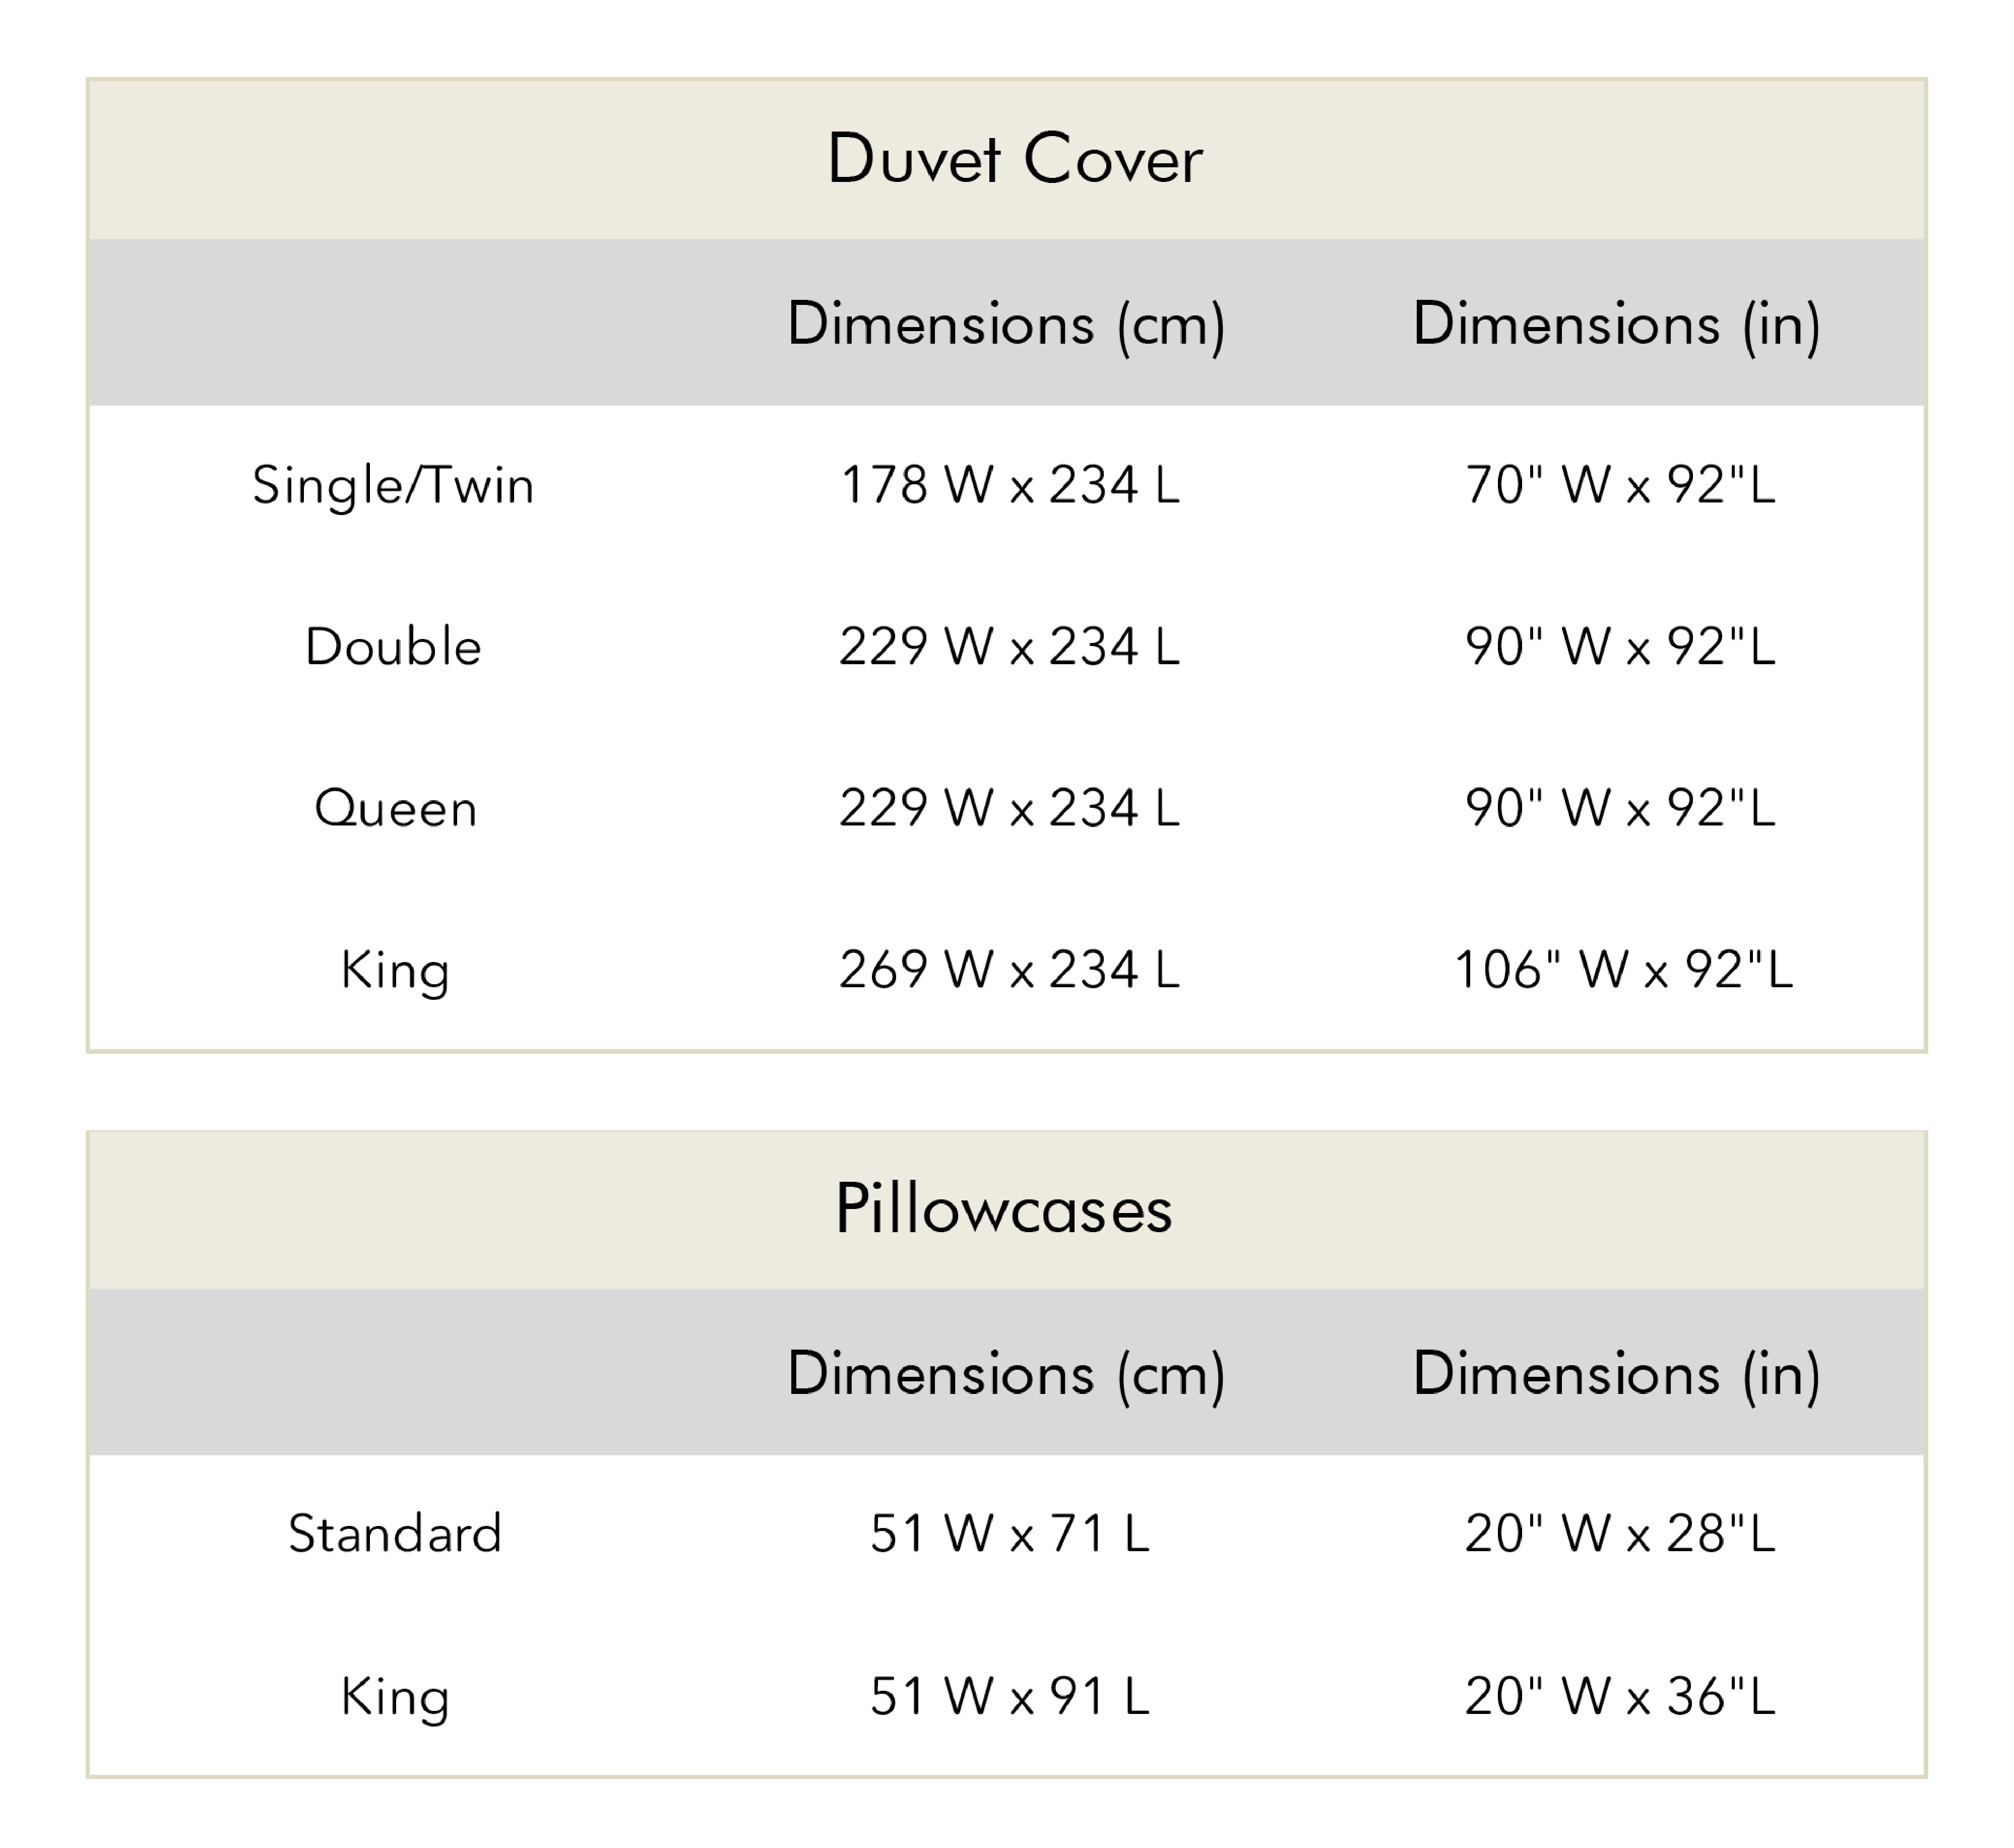
Task: Select the Single/Twin row label
Action: pos(393,486)
